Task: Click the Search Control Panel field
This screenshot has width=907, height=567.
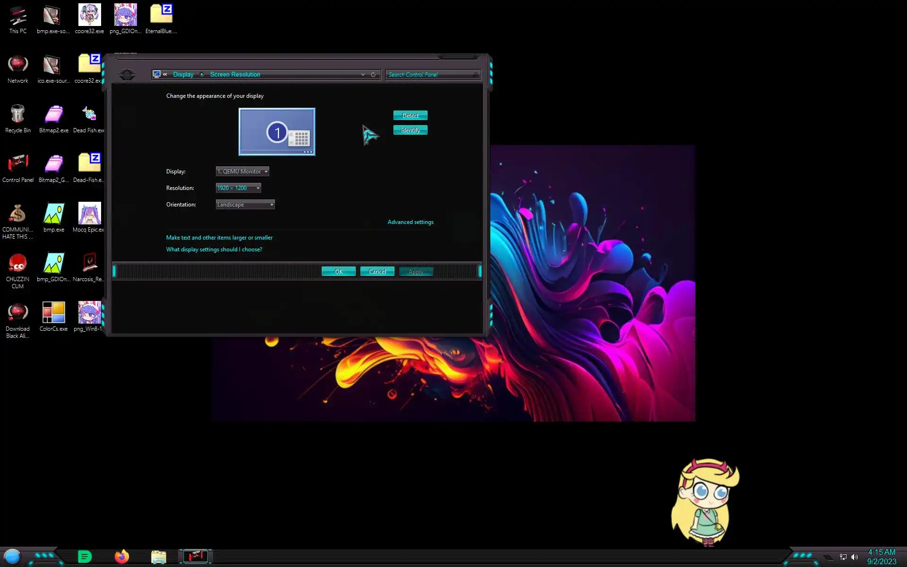Action: (x=429, y=75)
